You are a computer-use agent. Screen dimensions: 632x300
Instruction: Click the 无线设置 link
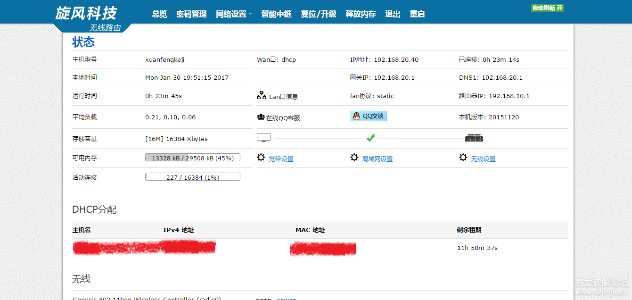point(484,158)
